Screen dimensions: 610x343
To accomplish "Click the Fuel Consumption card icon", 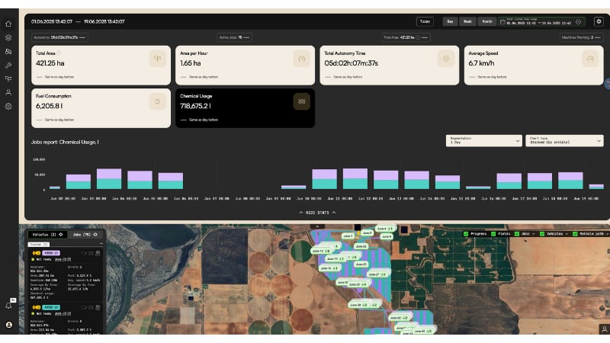I will click(158, 101).
